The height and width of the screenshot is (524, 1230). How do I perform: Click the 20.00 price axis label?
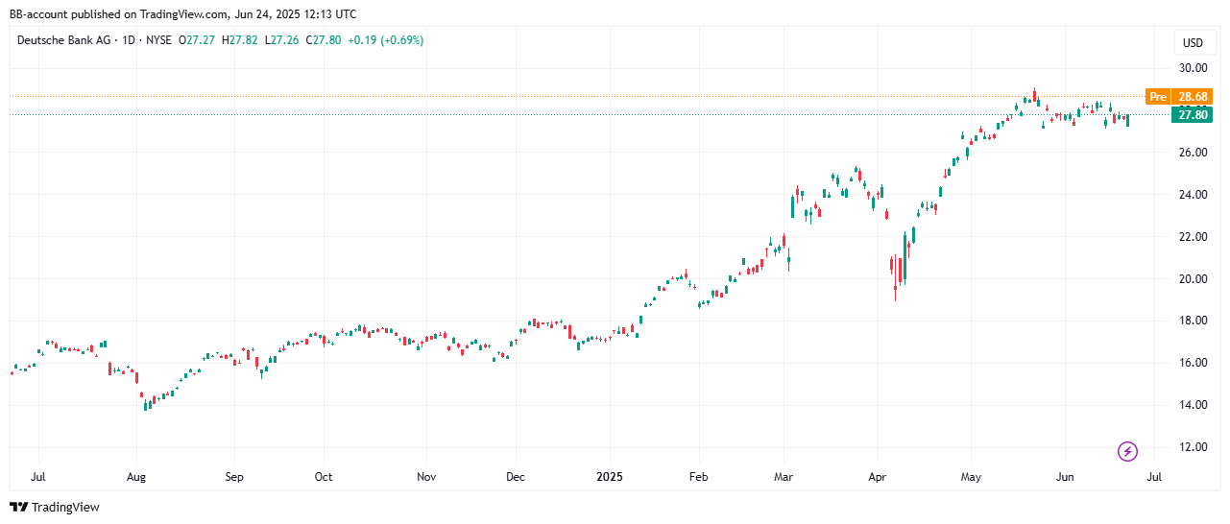point(1194,279)
